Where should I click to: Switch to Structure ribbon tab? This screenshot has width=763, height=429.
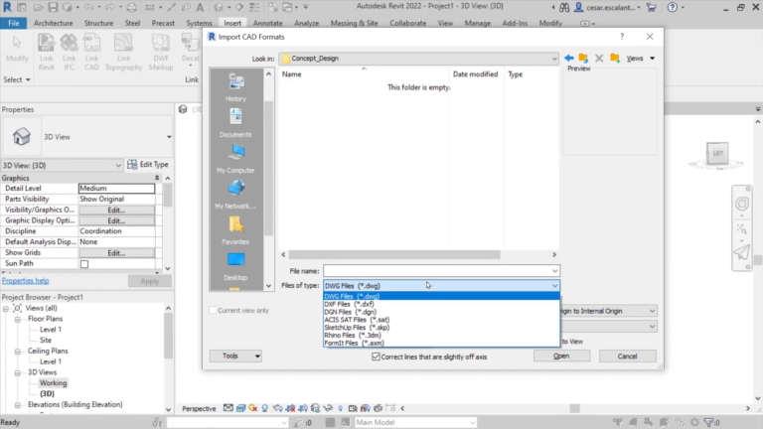pos(98,23)
